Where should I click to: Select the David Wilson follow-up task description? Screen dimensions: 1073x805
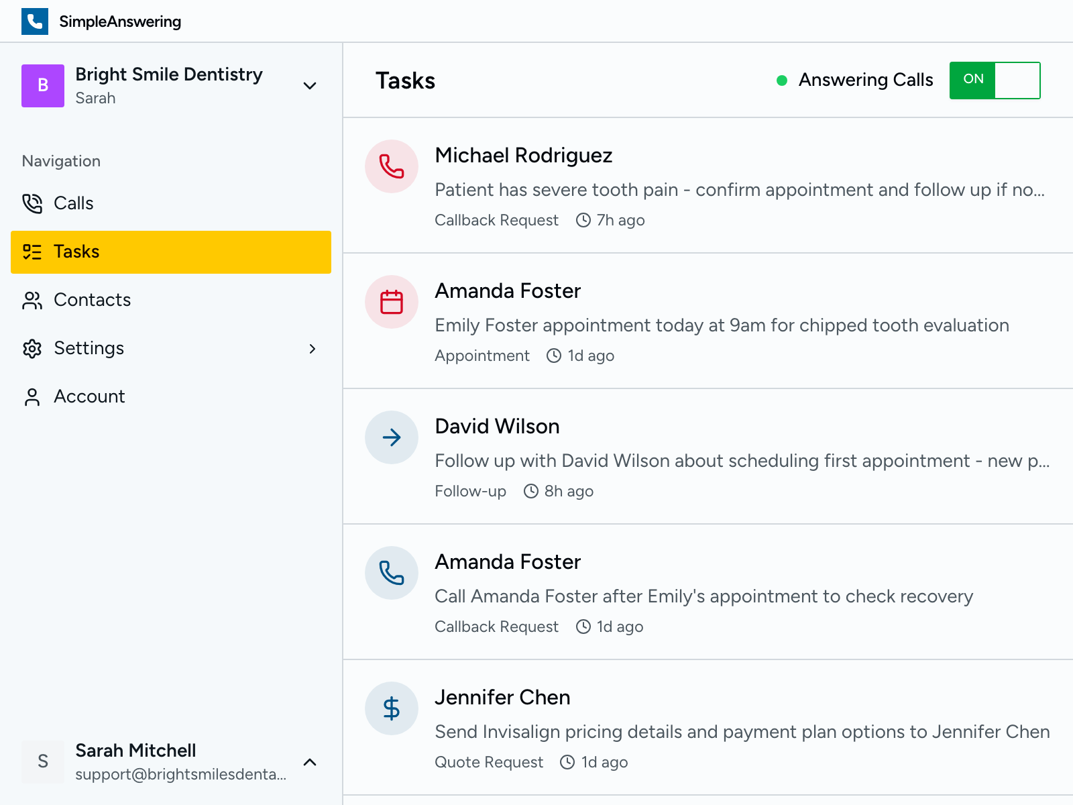[742, 461]
